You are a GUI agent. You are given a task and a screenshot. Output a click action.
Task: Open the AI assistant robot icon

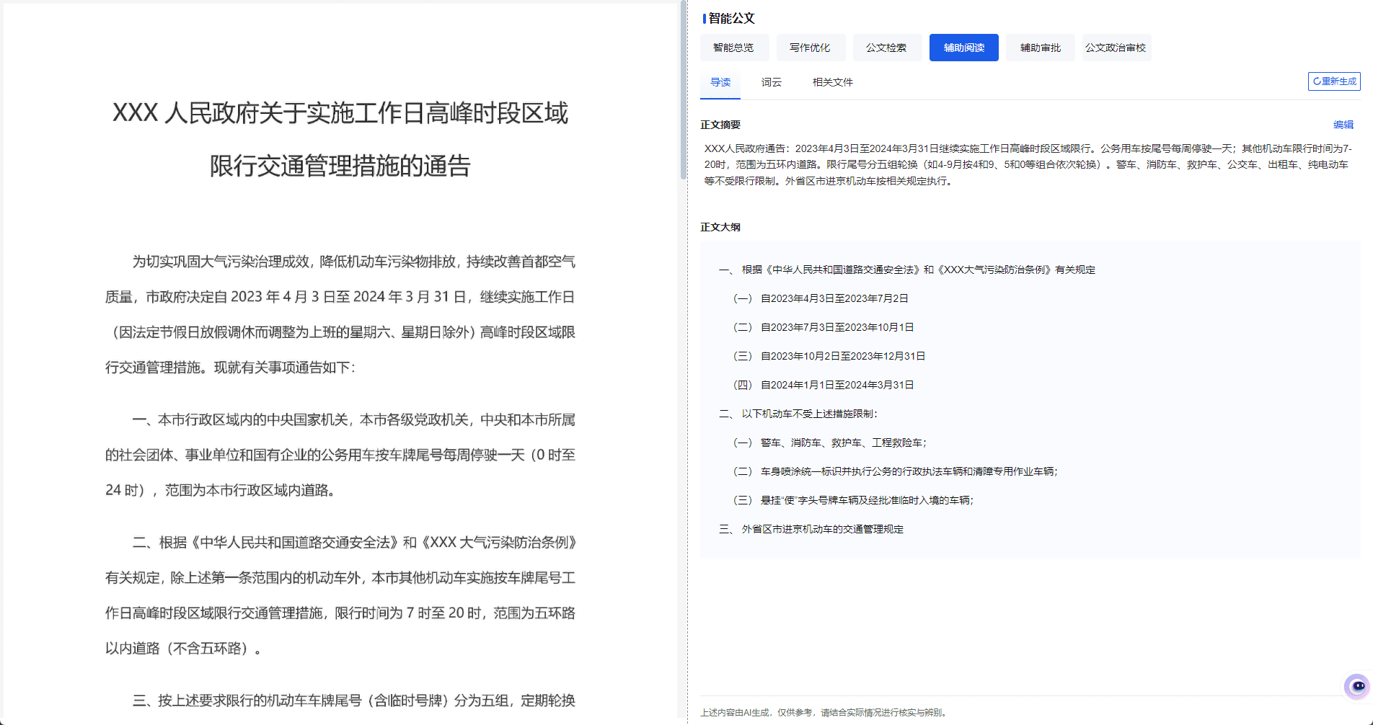(1357, 686)
